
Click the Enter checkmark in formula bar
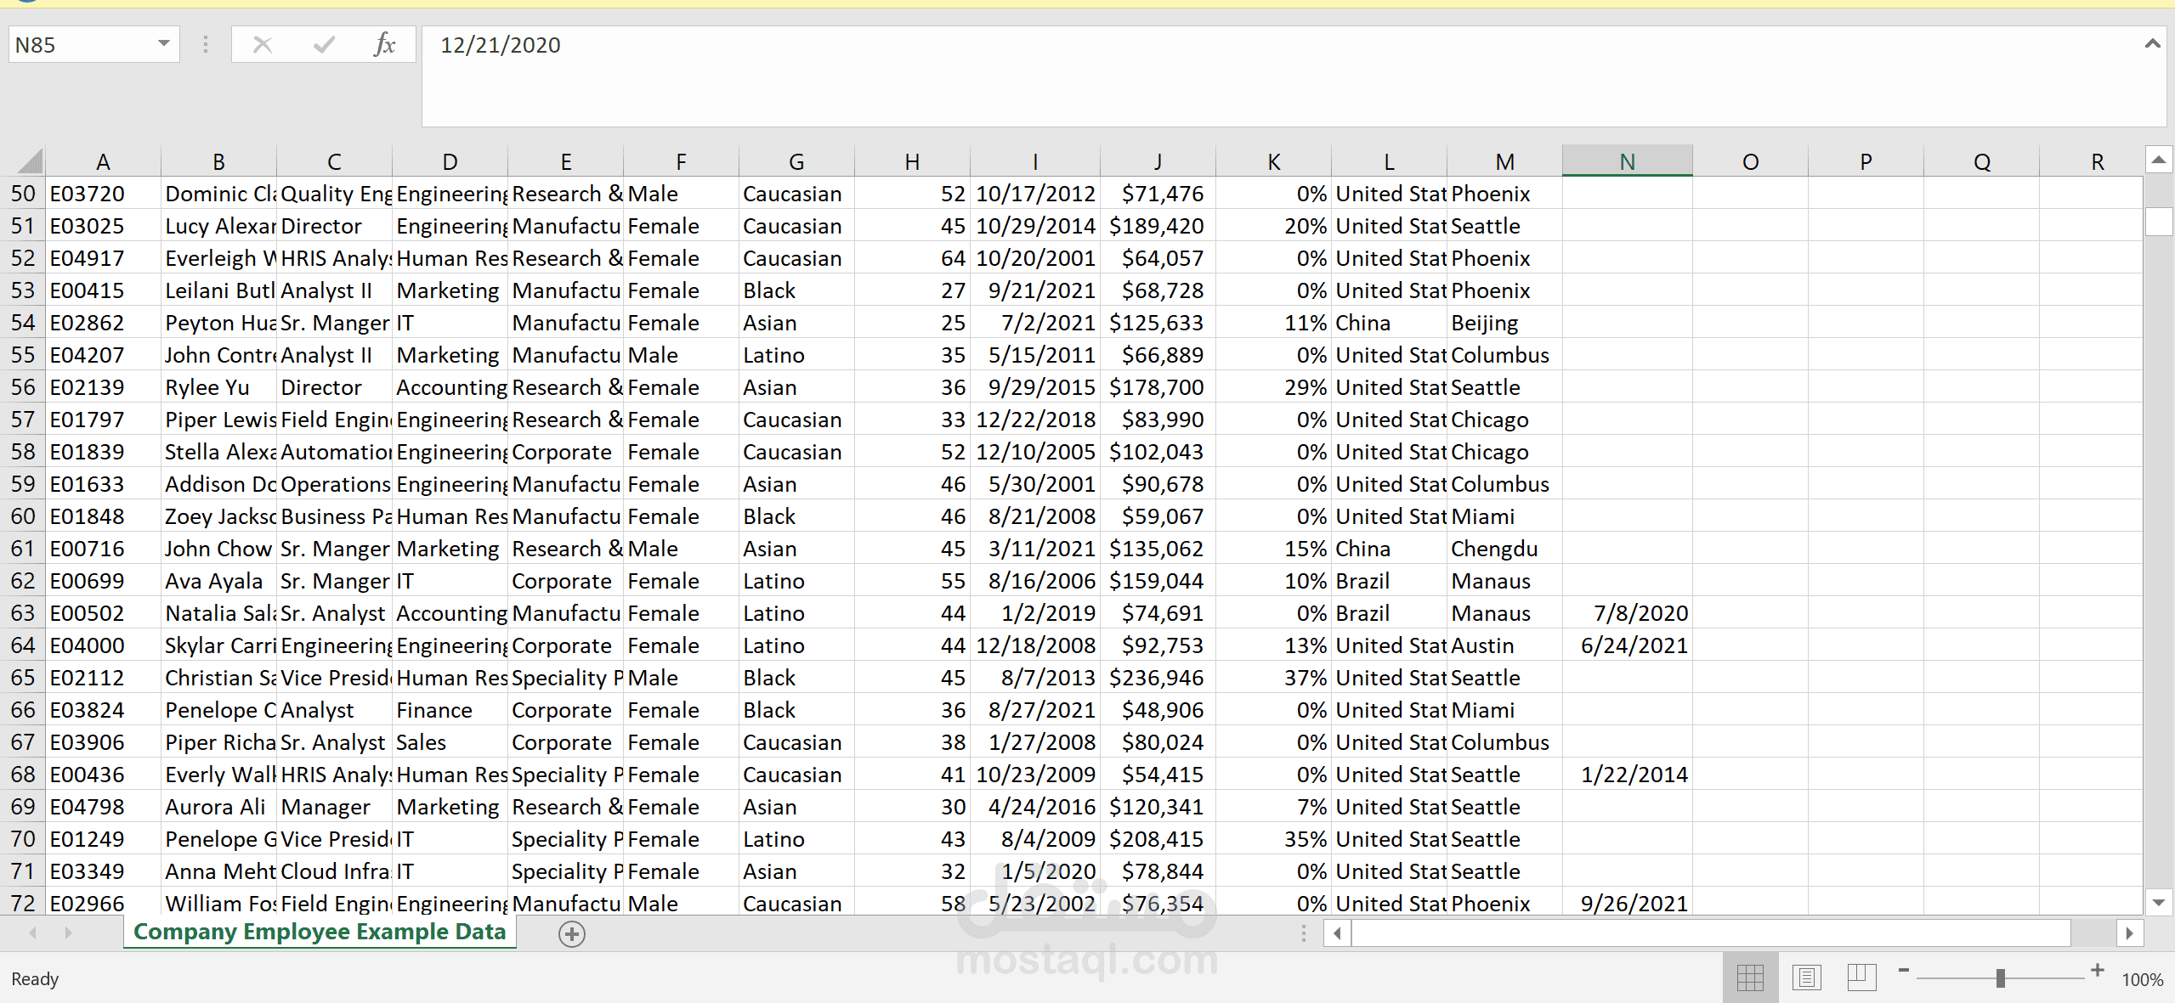(323, 44)
